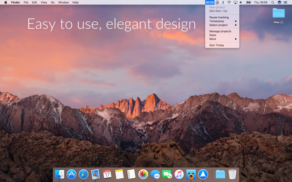Launch the App Store from the Dock
This screenshot has height=182, width=292.
pyautogui.click(x=72, y=174)
